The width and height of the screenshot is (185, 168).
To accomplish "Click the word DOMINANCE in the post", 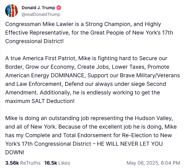I will 68,75.
